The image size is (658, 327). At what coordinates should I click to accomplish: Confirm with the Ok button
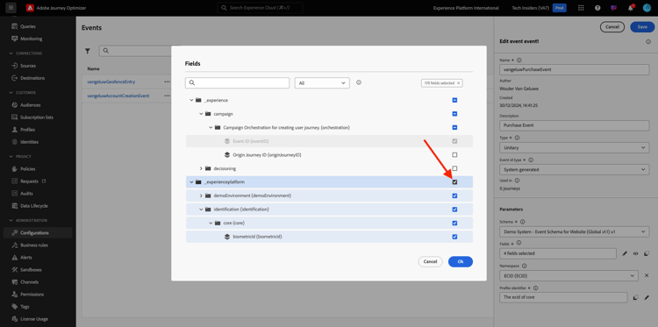[461, 261]
